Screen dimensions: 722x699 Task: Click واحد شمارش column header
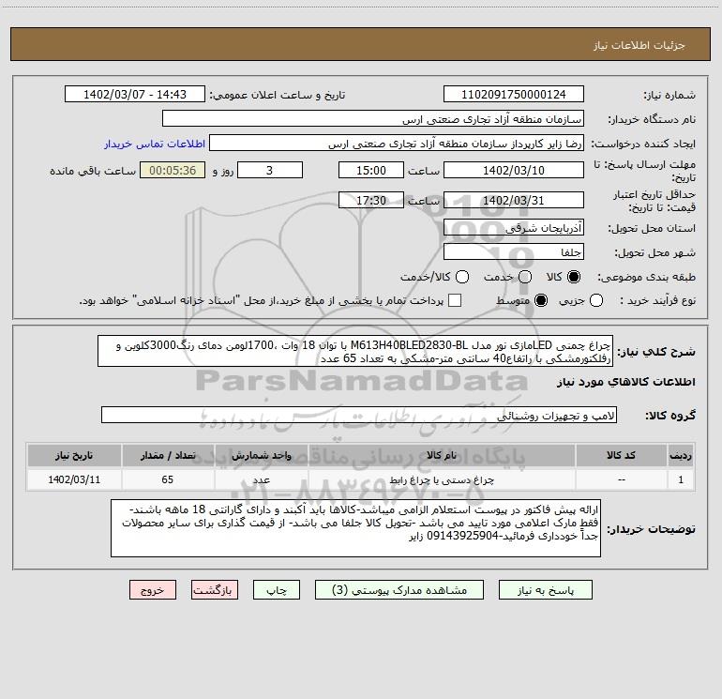pyautogui.click(x=261, y=455)
